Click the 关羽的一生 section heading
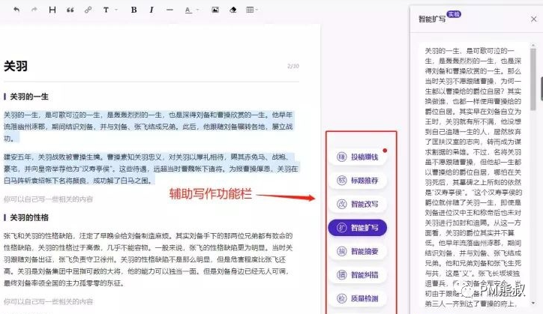Image resolution: width=543 pixels, height=314 pixels. pos(29,97)
